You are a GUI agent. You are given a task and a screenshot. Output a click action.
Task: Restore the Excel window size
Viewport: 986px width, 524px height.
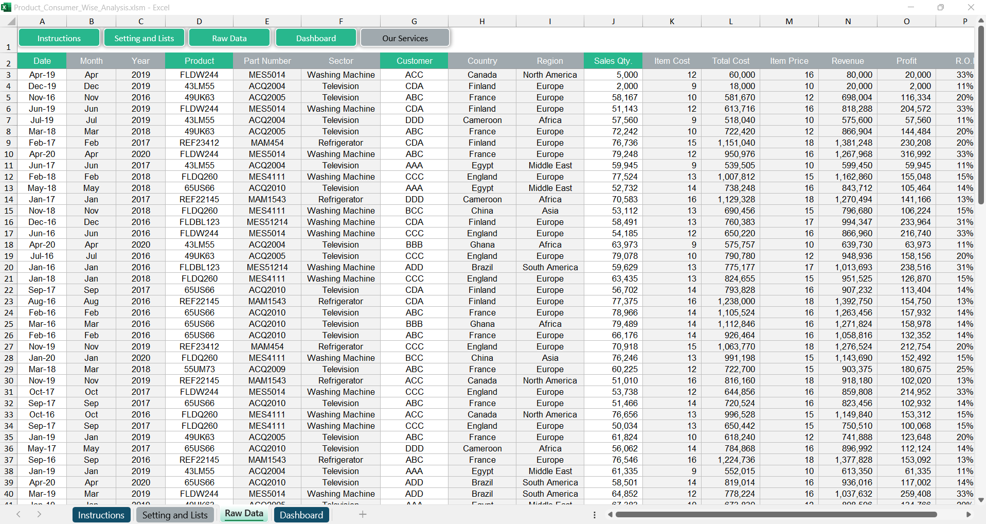[941, 7]
